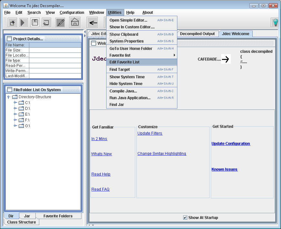
Task: Open the Whats New link
Action: (x=102, y=154)
